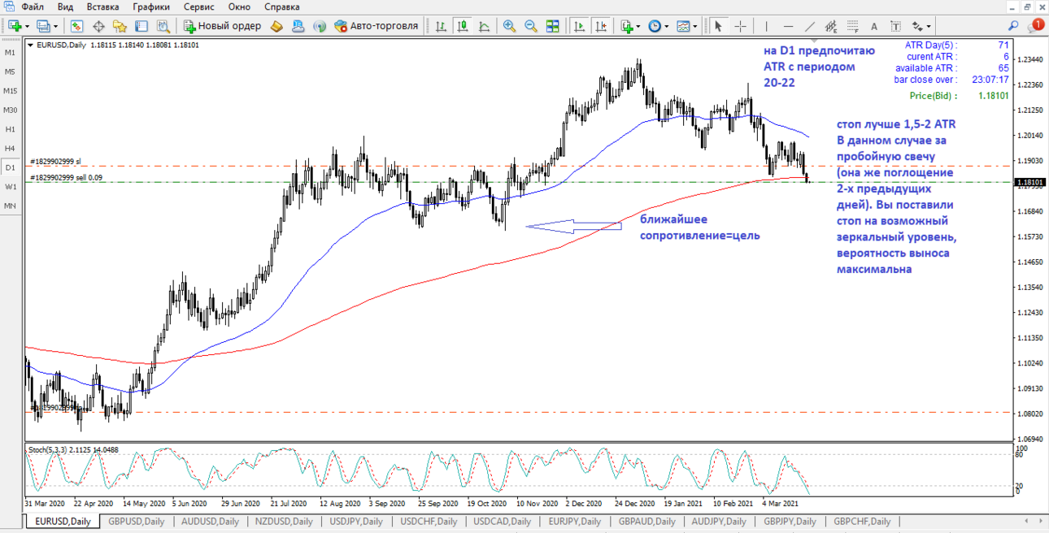This screenshot has width=1049, height=533.
Task: Select the cursor arrow tool
Action: (x=718, y=26)
